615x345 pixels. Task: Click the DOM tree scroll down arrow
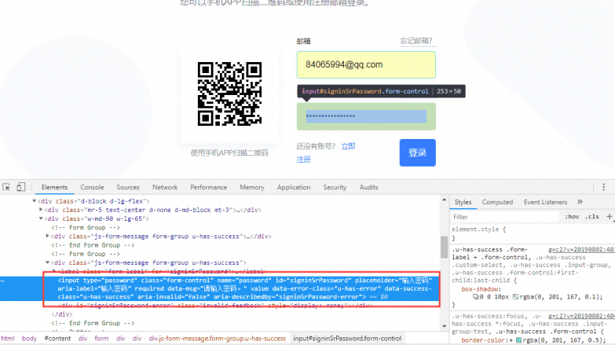444,326
